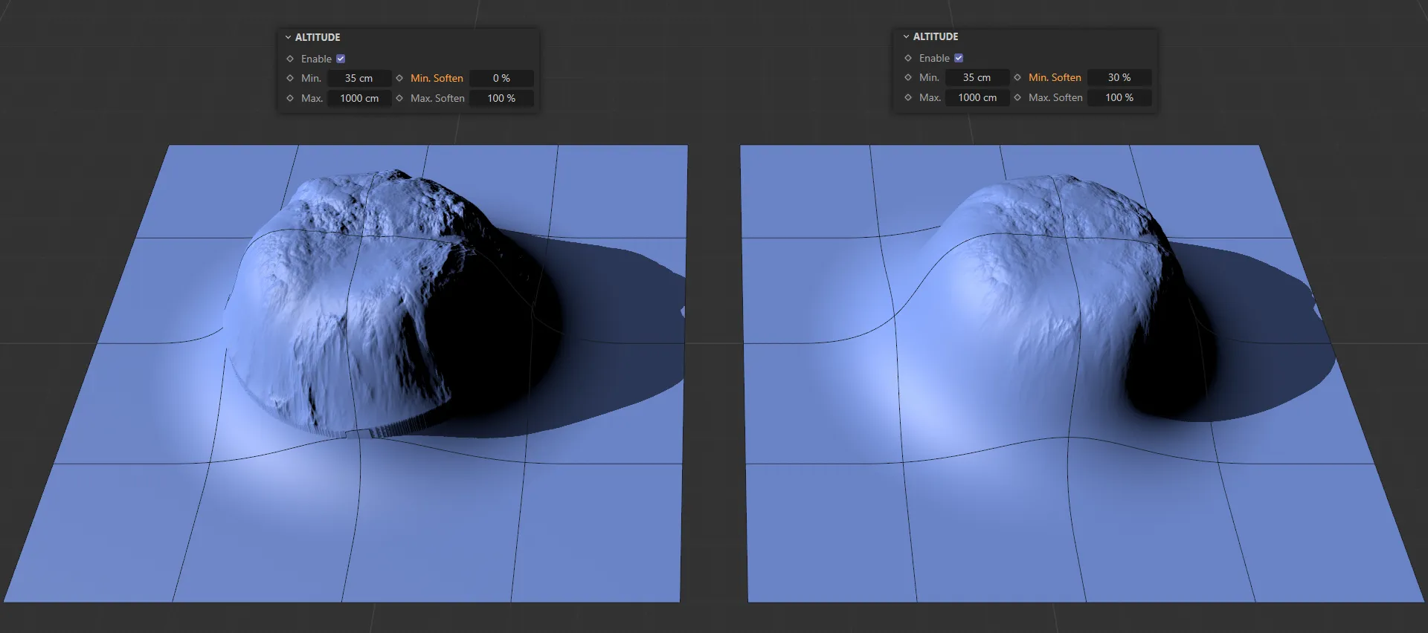Viewport: 1428px width, 633px height.
Task: Click keyframe diamond beside Enable in left panel
Action: pos(290,59)
